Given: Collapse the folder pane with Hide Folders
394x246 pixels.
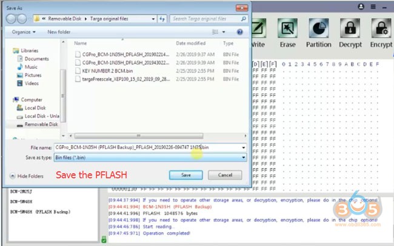Looking at the screenshot, I should (x=27, y=176).
